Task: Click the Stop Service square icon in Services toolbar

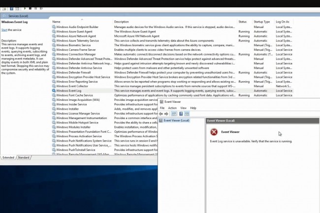Action: pyautogui.click(x=30, y=8)
